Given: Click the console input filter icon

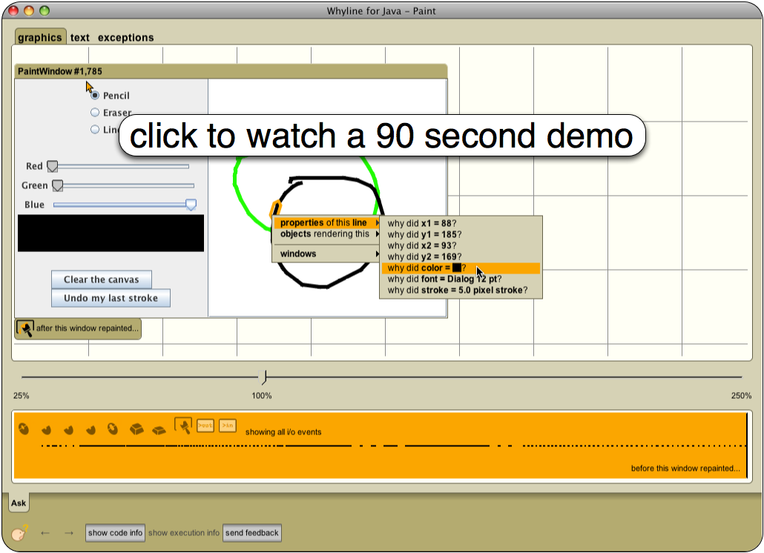Looking at the screenshot, I should point(228,425).
